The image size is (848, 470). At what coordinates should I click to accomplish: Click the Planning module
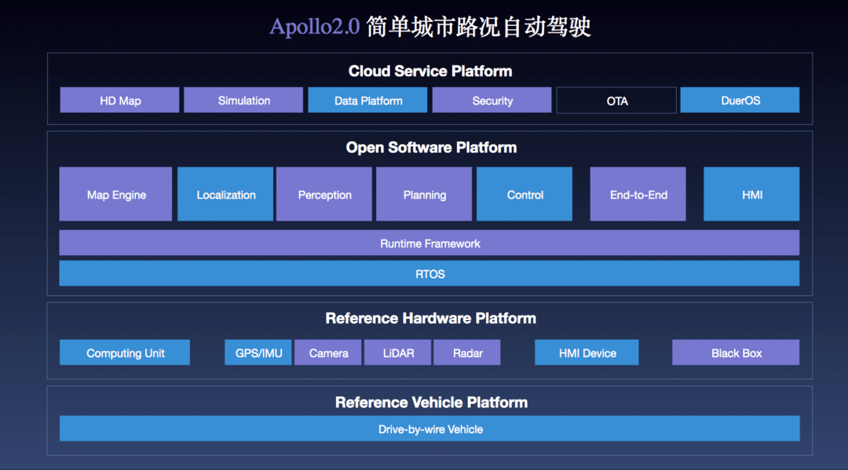coord(424,194)
